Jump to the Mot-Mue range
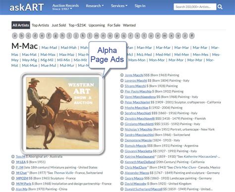Image resolution: width=235 pixels, height=192 pixels. (30, 65)
